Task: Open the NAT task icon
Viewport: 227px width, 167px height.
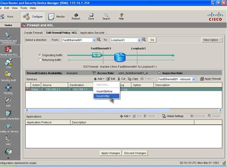Action: pyautogui.click(x=8, y=100)
